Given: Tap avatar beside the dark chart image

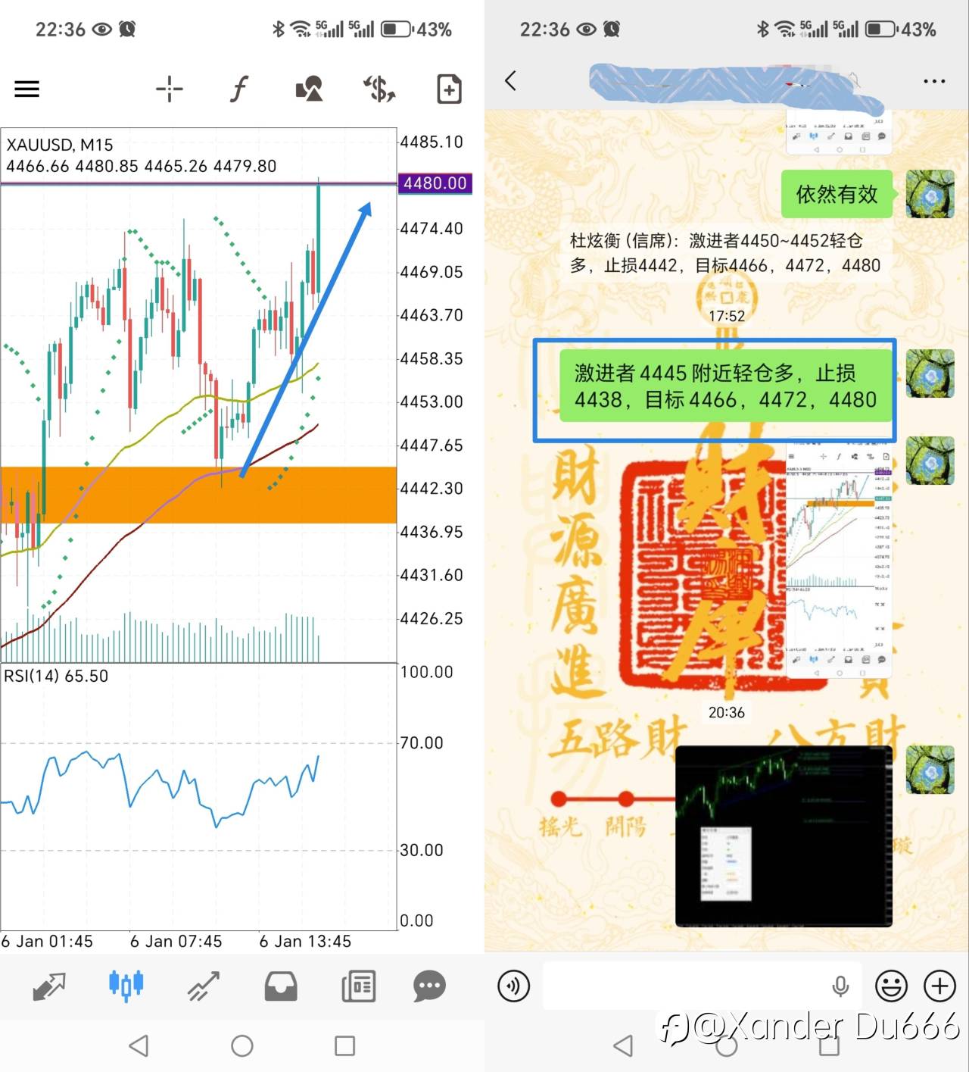Looking at the screenshot, I should point(930,770).
